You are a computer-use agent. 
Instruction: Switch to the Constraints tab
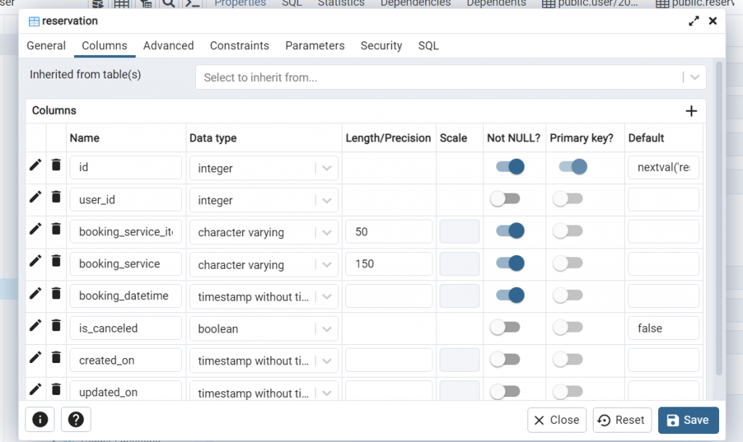coord(239,46)
